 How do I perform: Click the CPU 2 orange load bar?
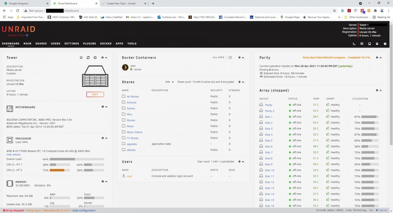tap(57, 170)
